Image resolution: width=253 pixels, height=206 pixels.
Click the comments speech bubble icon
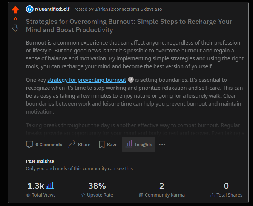pos(29,145)
